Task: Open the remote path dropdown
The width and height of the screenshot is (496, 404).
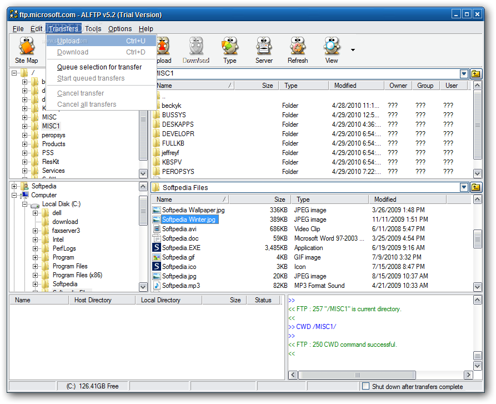Action: [464, 74]
